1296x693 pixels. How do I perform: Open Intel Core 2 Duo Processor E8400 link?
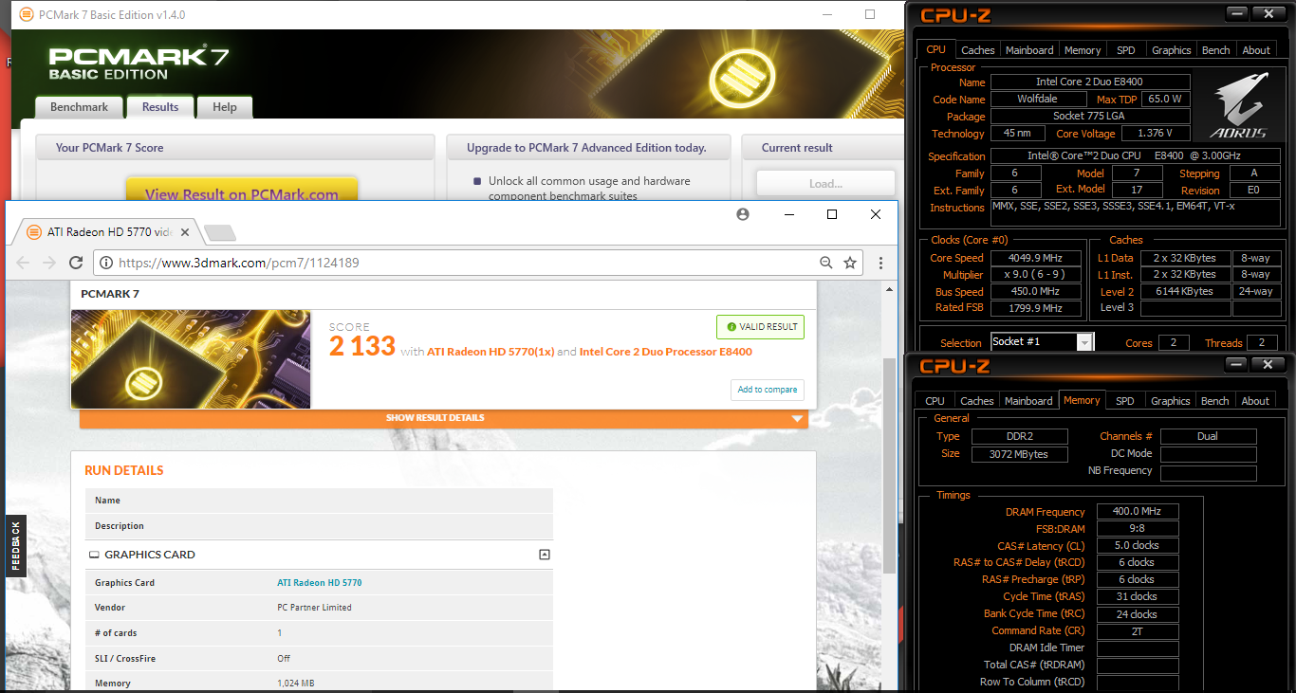pyautogui.click(x=665, y=352)
